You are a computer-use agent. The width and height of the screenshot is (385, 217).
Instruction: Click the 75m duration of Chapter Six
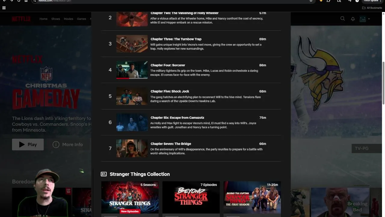[x=263, y=118]
